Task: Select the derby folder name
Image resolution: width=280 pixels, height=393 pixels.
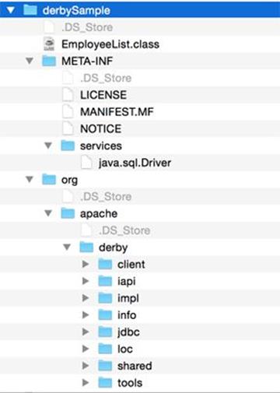Action: click(x=113, y=247)
